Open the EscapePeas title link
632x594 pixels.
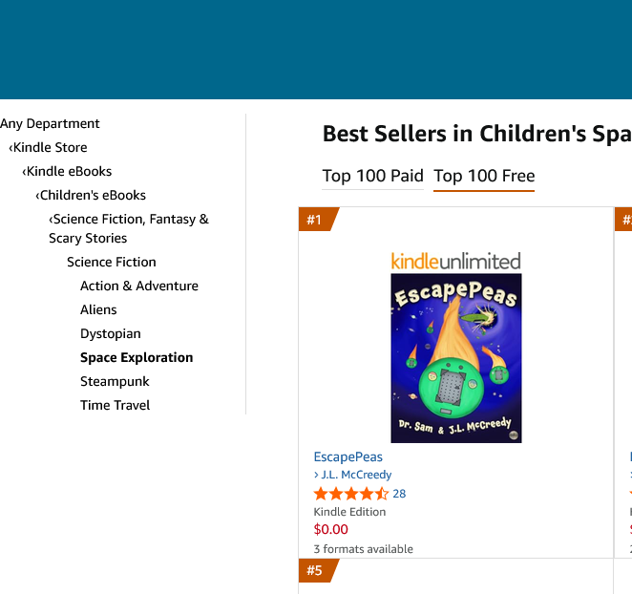click(348, 456)
